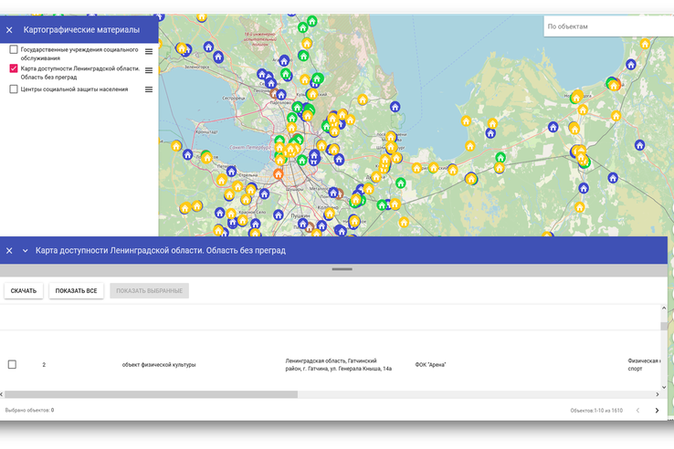Screen dimensions: 674x449
Task: Click the table scroll-up arrow
Action: pos(664,308)
